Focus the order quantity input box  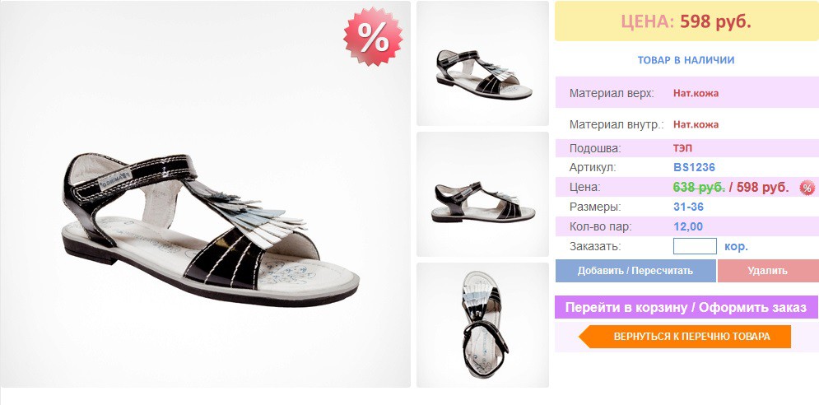(x=695, y=246)
